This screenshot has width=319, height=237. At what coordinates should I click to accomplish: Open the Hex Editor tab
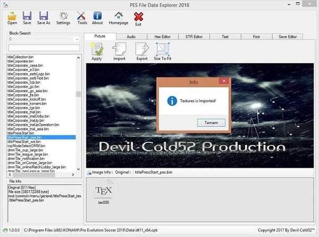[162, 37]
